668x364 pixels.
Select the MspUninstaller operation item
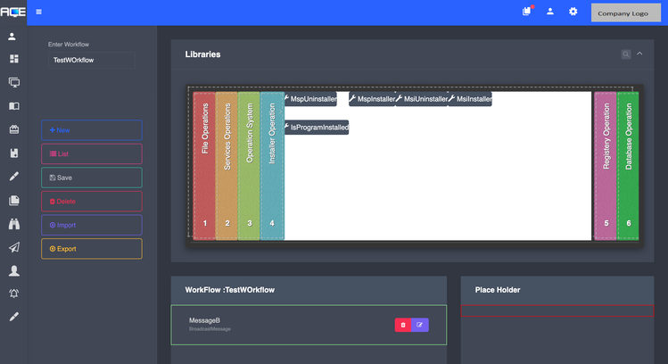coord(310,100)
